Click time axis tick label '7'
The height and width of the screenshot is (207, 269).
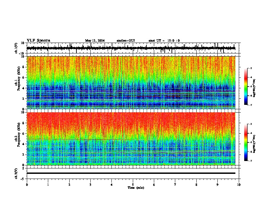click(175, 185)
